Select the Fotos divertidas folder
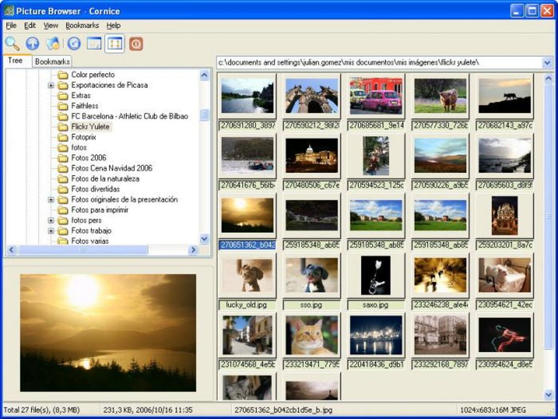558x419 pixels. [95, 189]
